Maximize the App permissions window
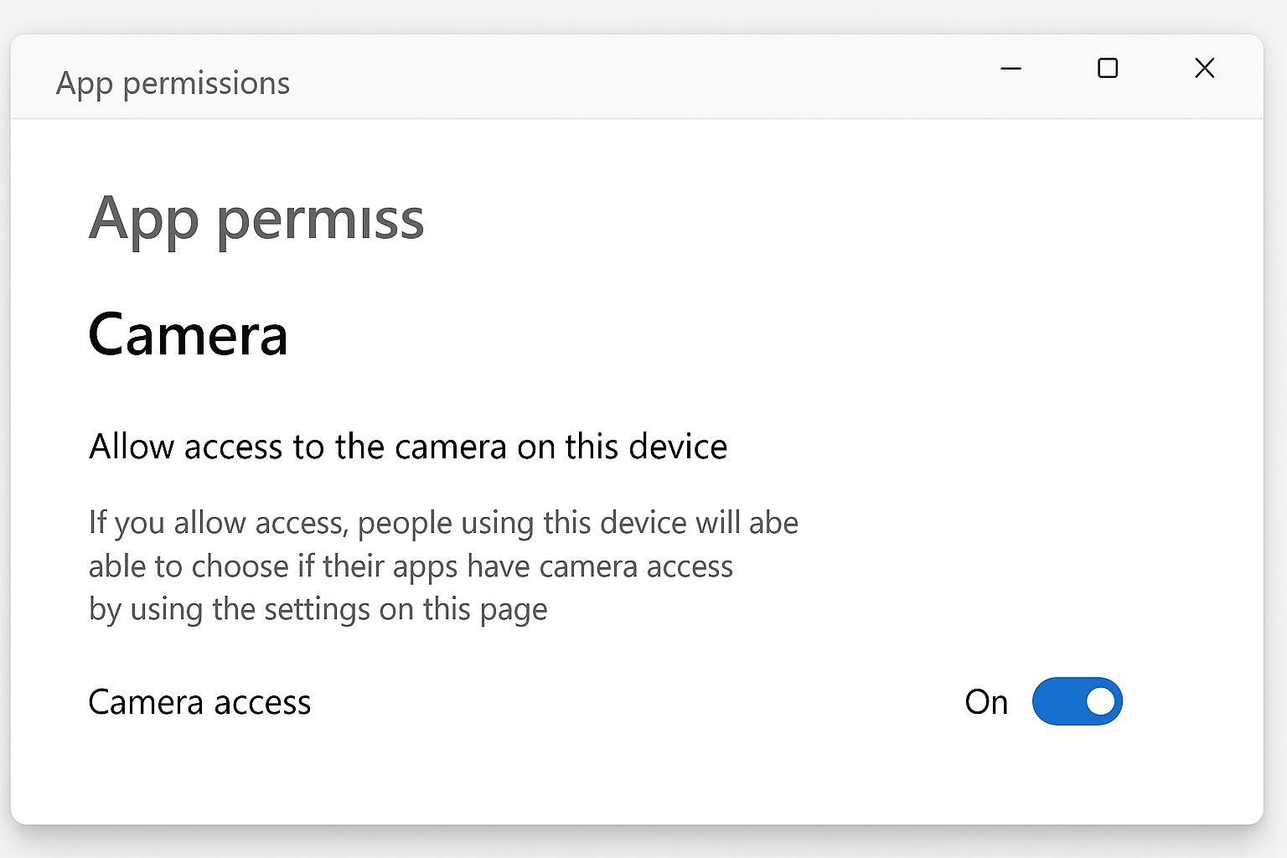Screen dimensions: 1287x858 coord(1108,68)
